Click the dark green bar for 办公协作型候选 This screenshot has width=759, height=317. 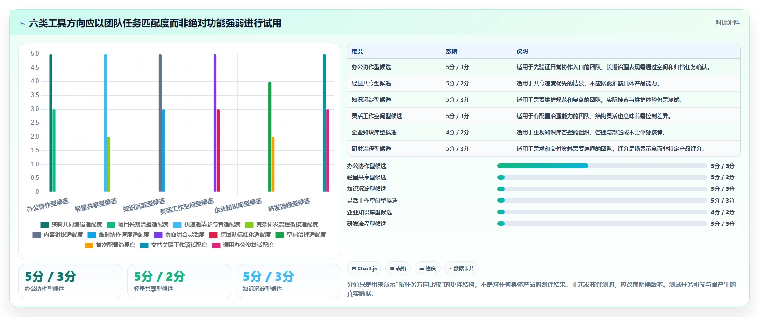click(x=50, y=123)
